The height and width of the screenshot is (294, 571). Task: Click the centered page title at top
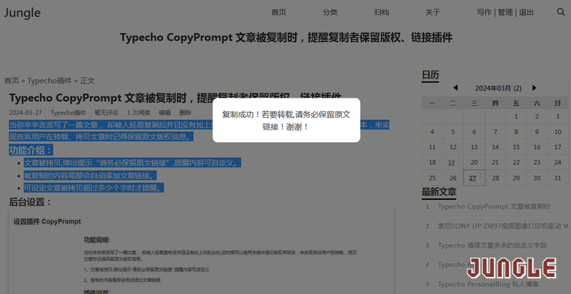(x=286, y=38)
